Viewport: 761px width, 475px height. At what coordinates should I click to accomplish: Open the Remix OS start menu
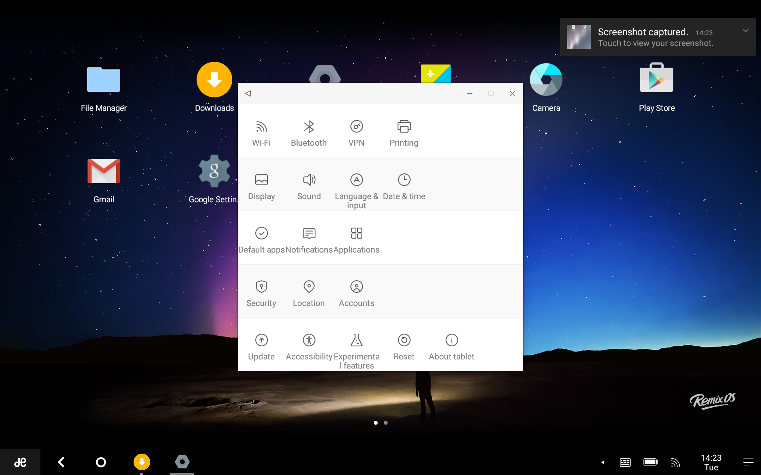point(20,462)
